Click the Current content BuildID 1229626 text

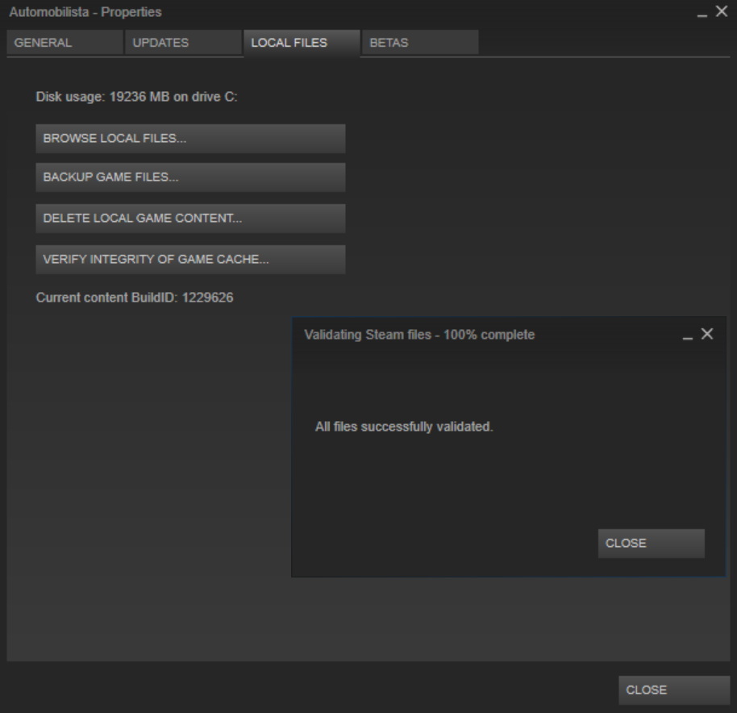(x=135, y=298)
